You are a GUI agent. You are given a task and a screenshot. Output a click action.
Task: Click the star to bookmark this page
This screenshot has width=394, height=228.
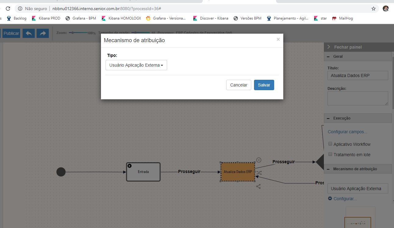pos(373,9)
